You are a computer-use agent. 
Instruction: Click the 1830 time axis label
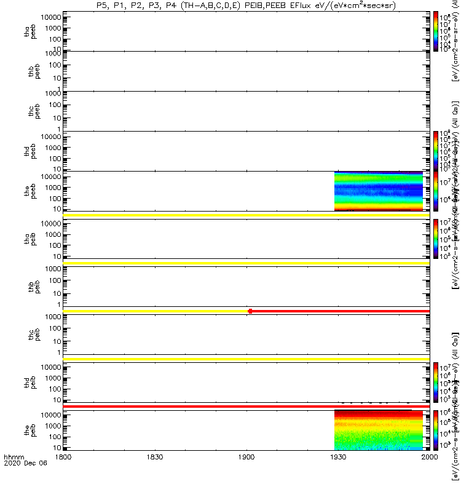tap(155, 456)
